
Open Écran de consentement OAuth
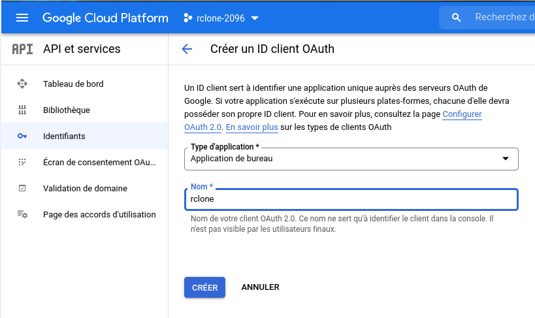85,162
